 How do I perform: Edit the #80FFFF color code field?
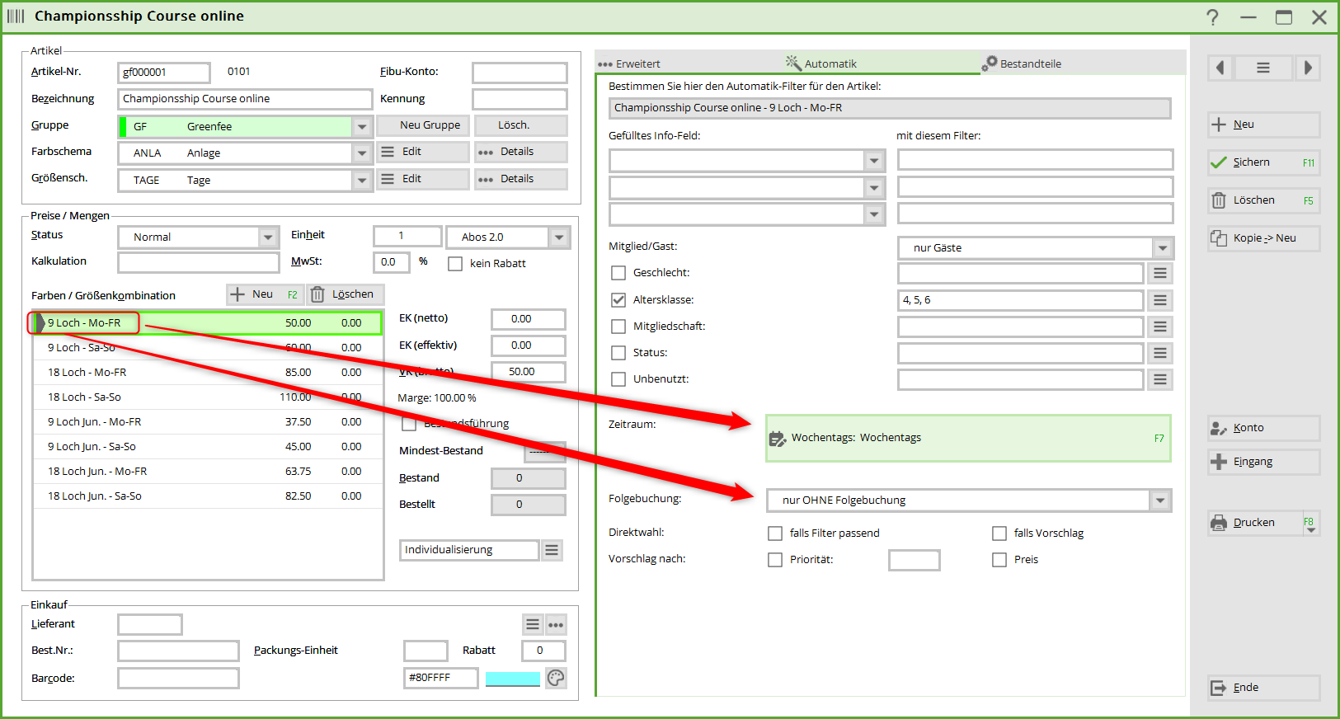point(440,678)
